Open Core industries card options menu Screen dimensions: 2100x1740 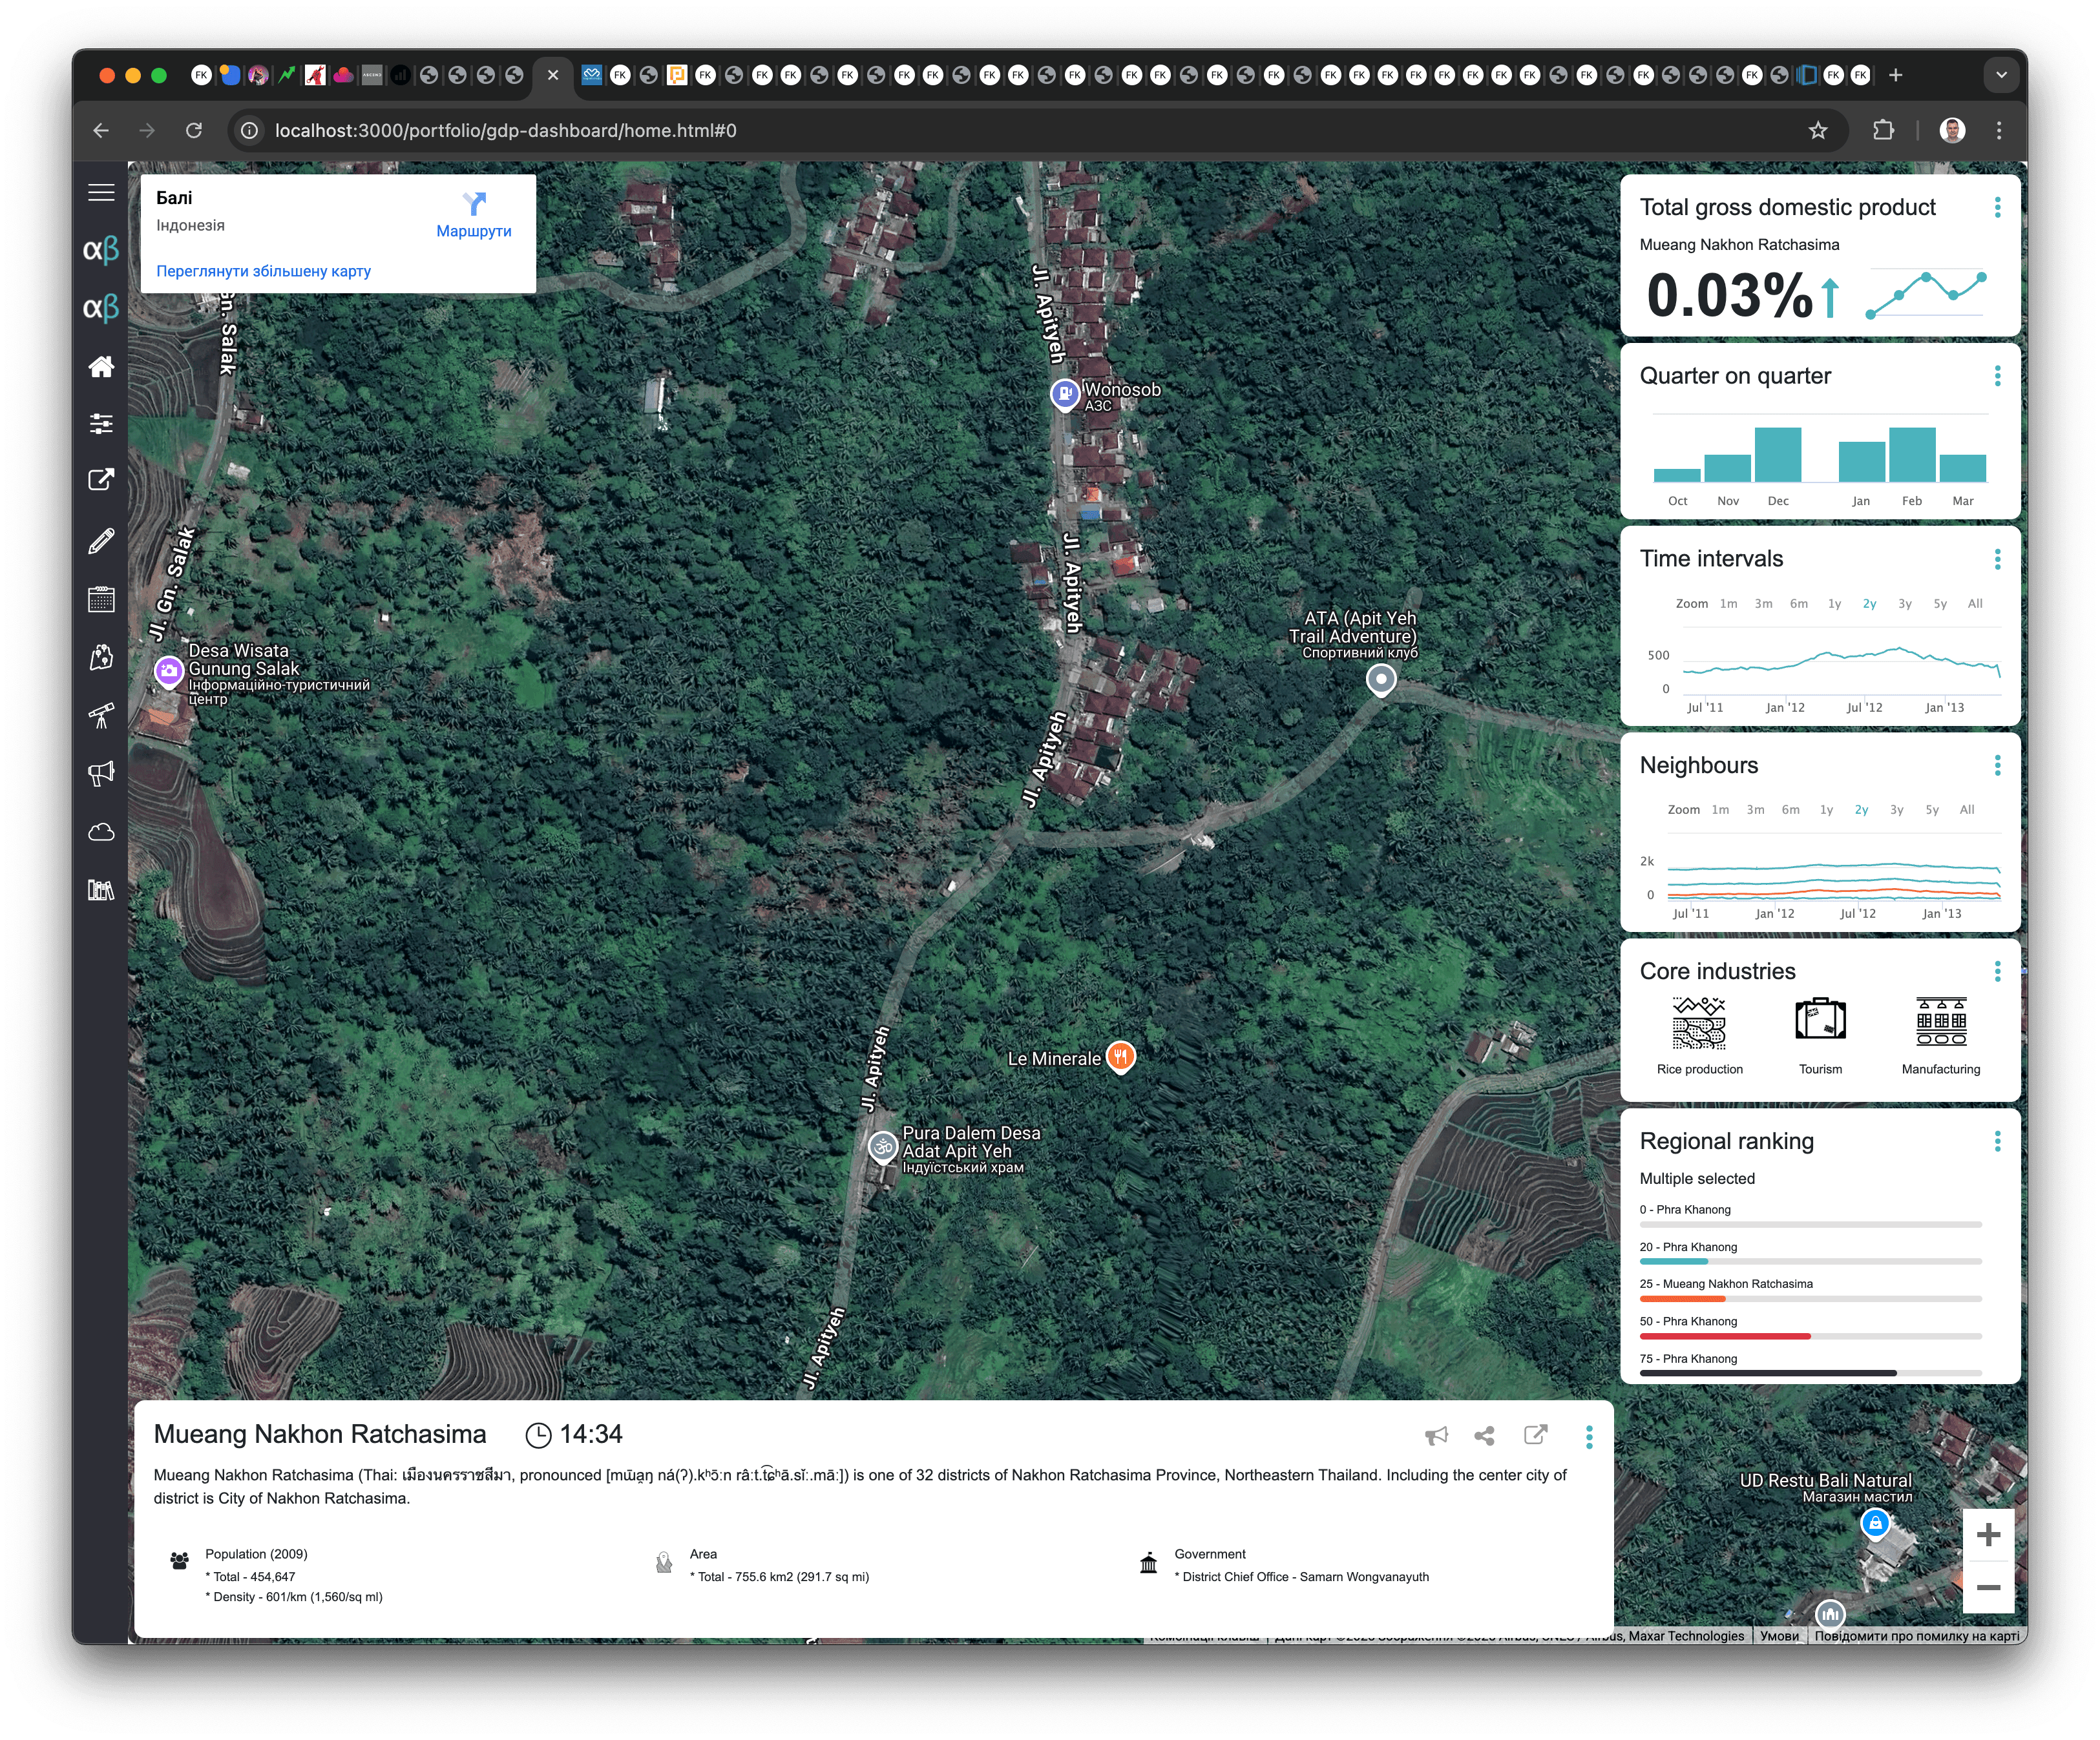tap(1997, 971)
